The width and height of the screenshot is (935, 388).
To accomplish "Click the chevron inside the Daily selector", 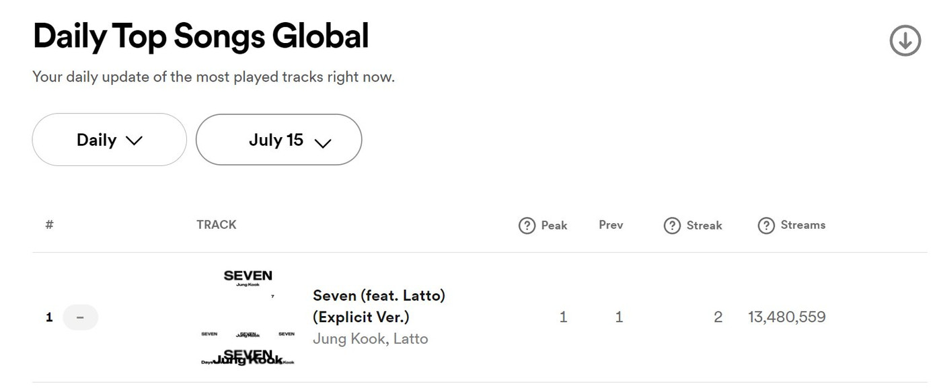I will point(135,140).
